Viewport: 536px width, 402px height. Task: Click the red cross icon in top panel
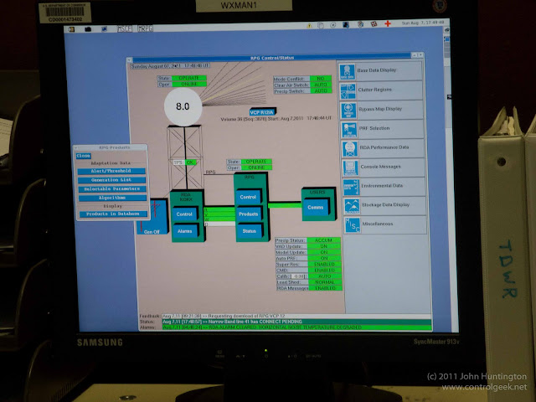388,23
